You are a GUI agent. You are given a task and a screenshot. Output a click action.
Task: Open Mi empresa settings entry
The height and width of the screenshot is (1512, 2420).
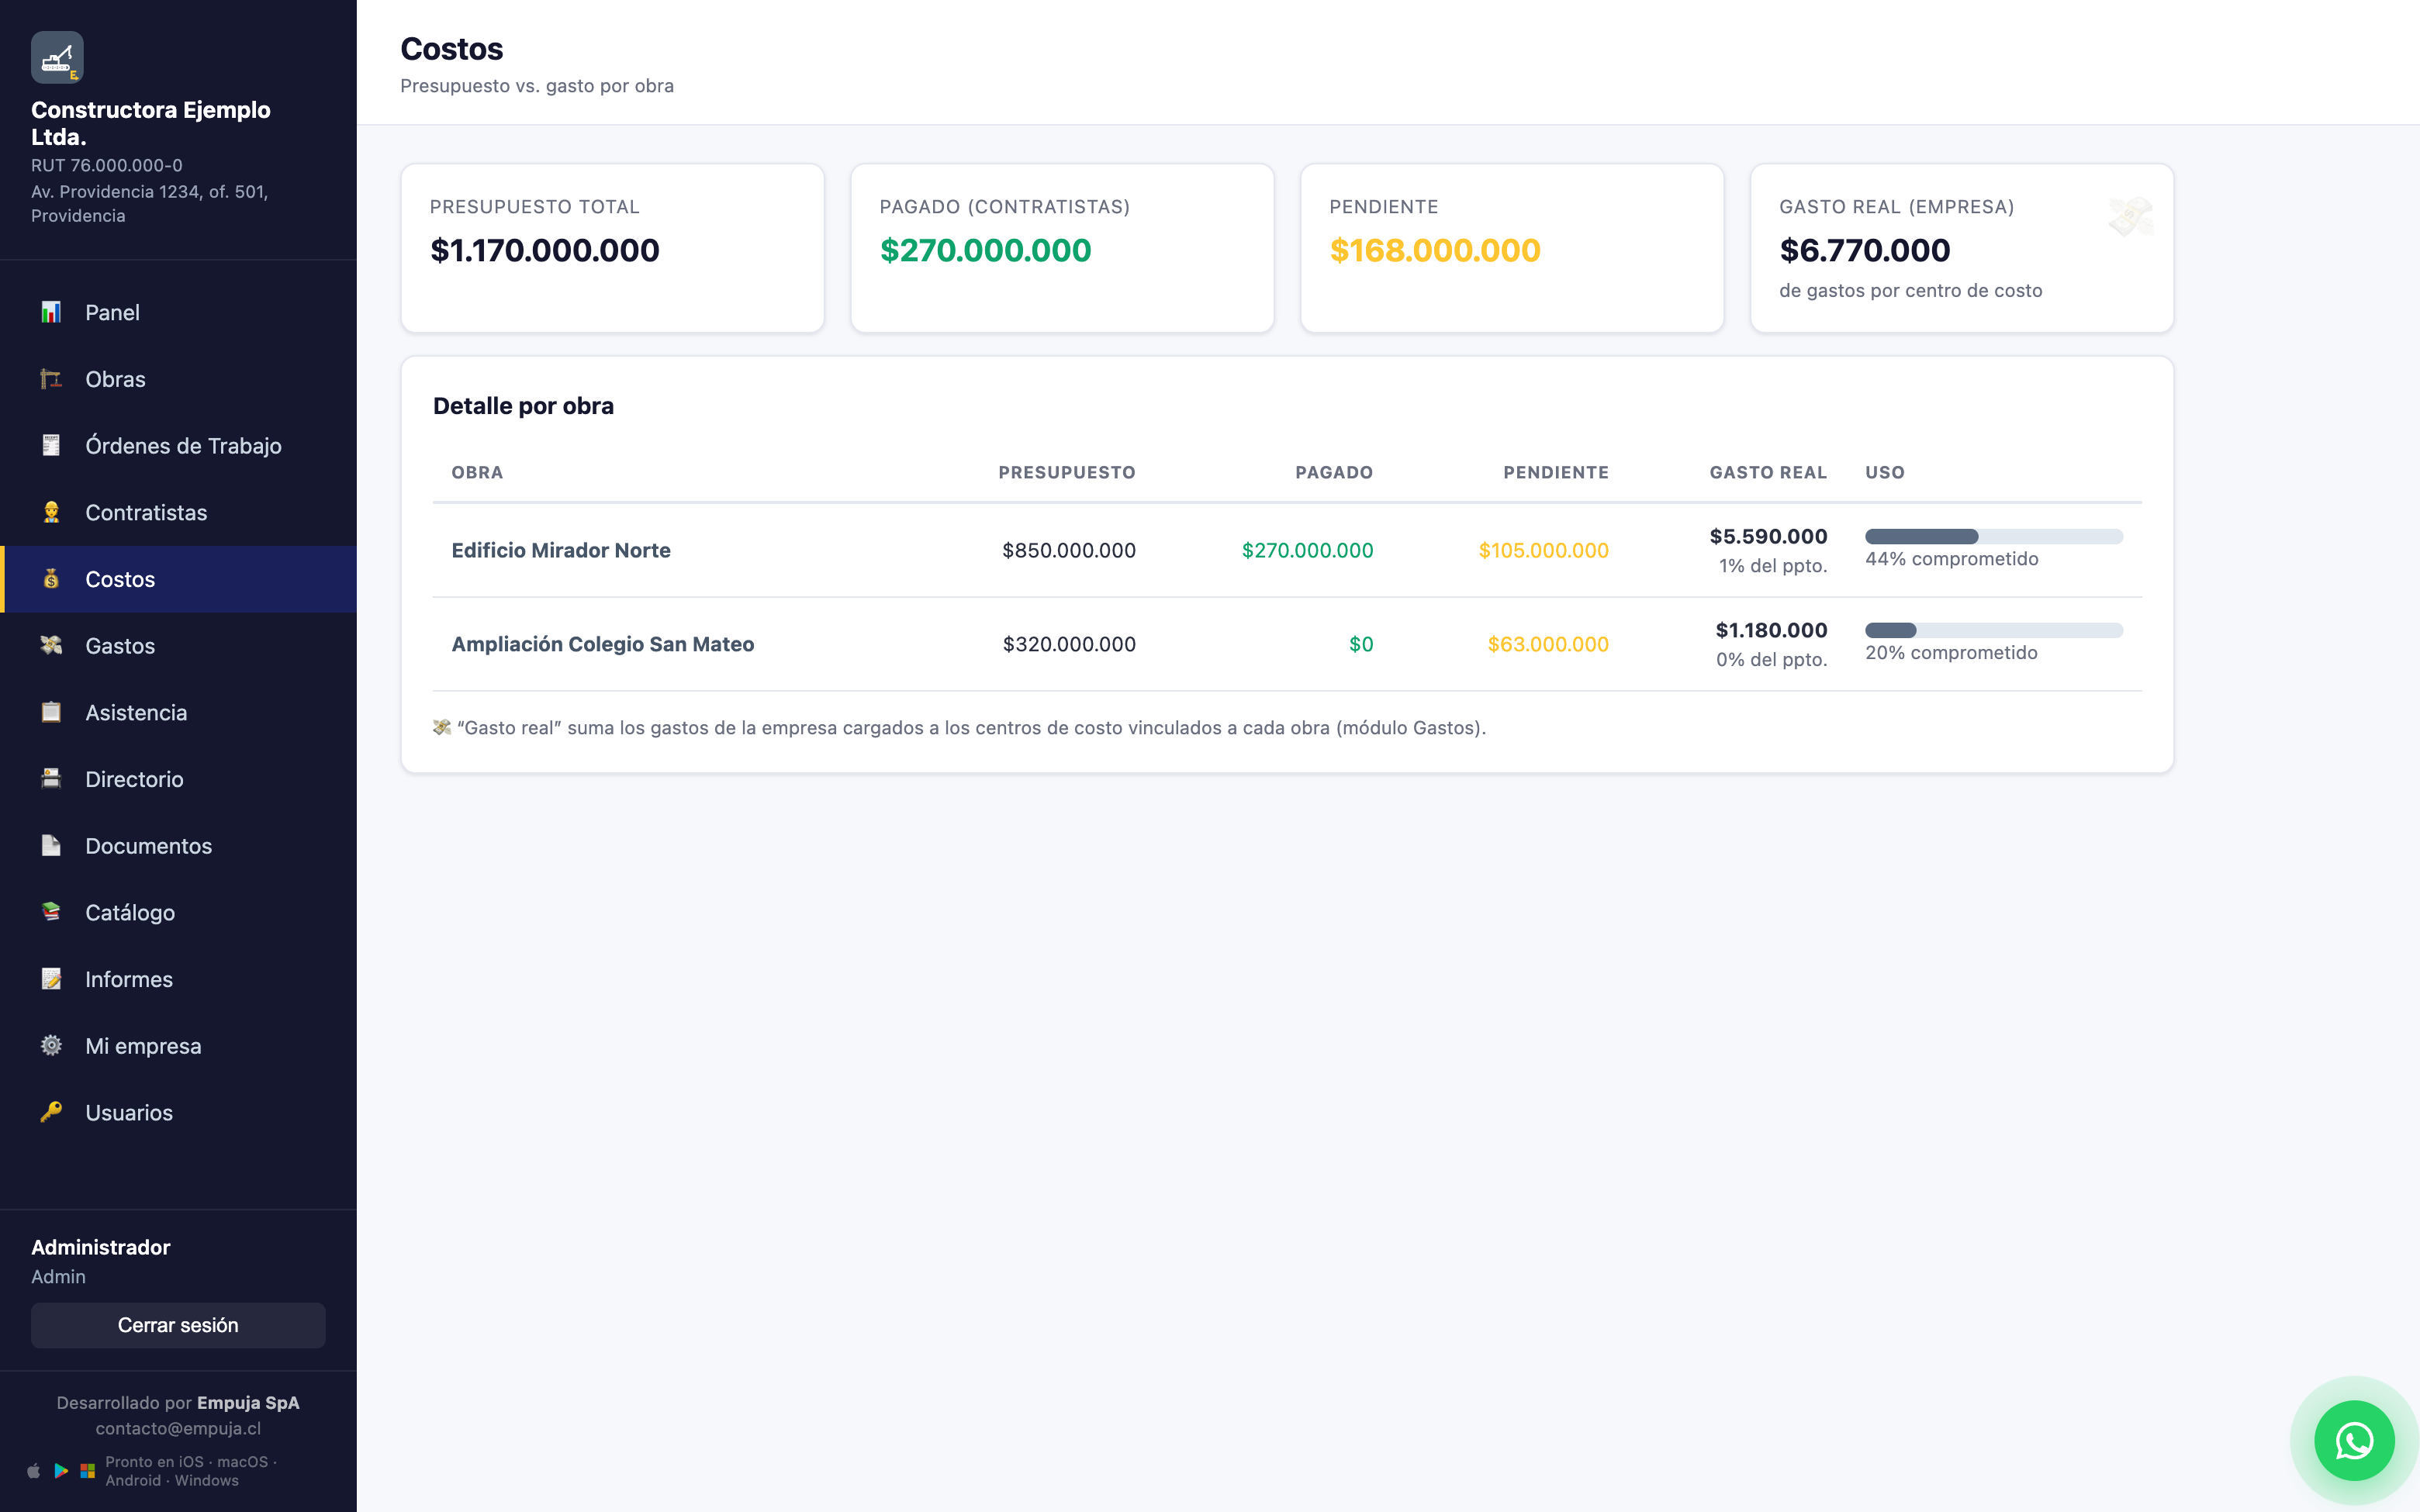[178, 1045]
